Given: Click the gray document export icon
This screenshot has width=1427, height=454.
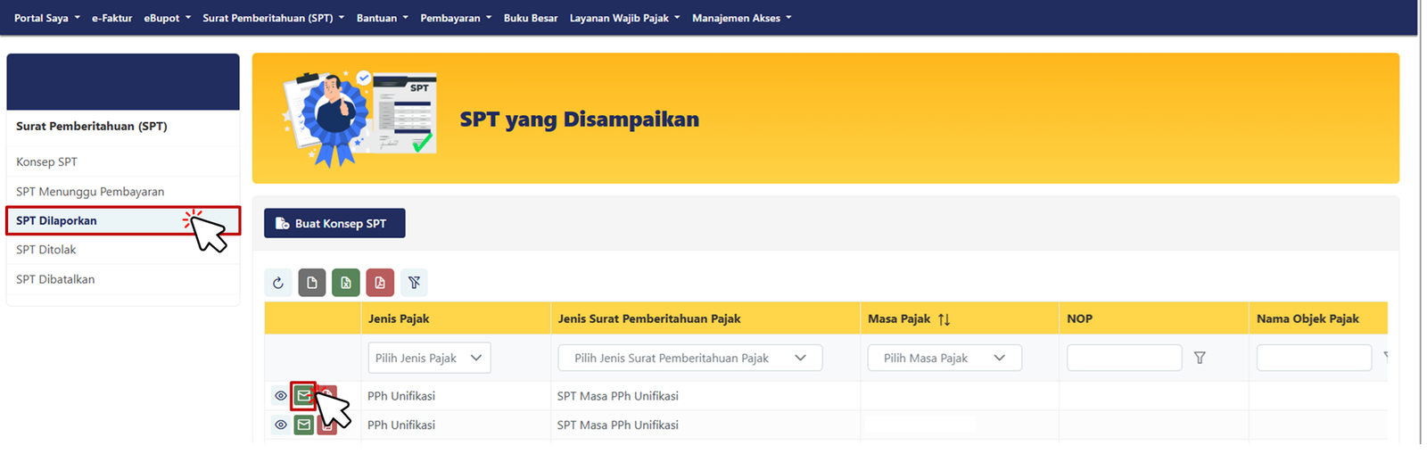Looking at the screenshot, I should pyautogui.click(x=311, y=283).
